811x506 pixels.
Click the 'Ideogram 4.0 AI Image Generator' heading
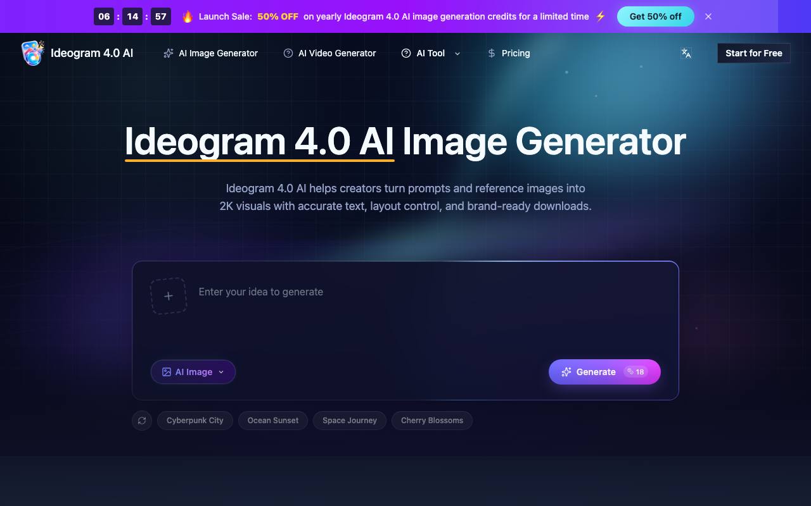click(x=405, y=141)
